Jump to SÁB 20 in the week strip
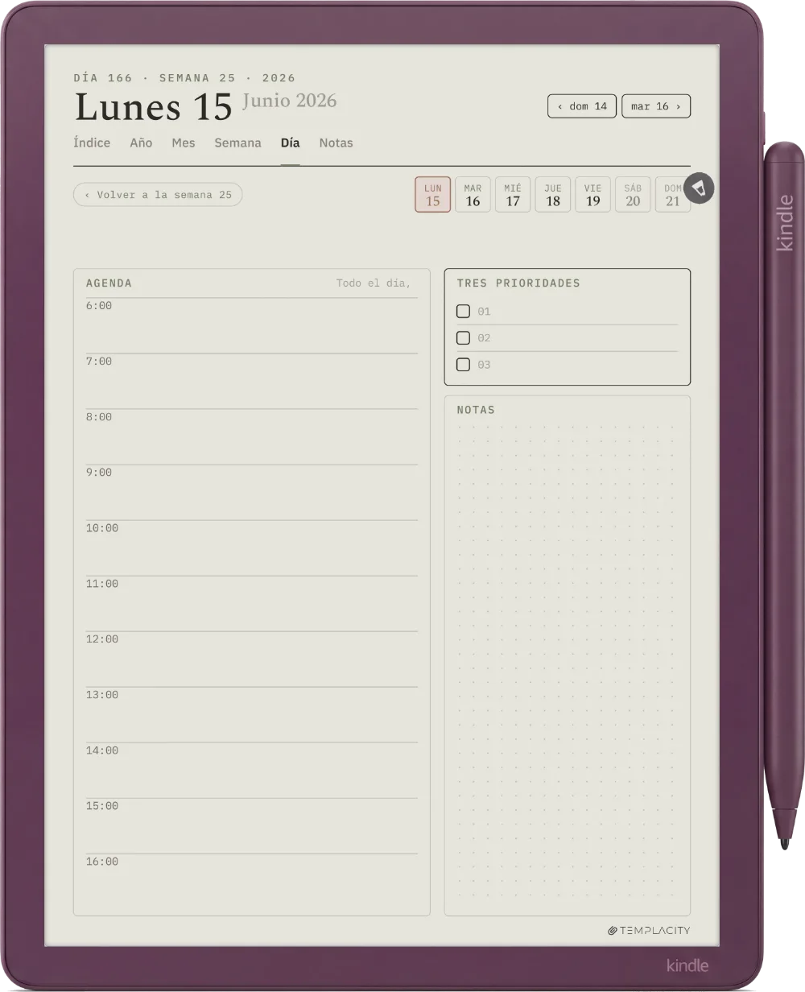The height and width of the screenshot is (992, 805). pyautogui.click(x=633, y=195)
